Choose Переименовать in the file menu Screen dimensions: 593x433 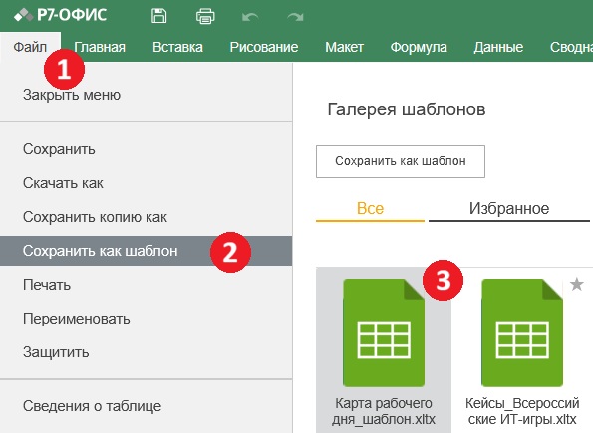[146, 319]
